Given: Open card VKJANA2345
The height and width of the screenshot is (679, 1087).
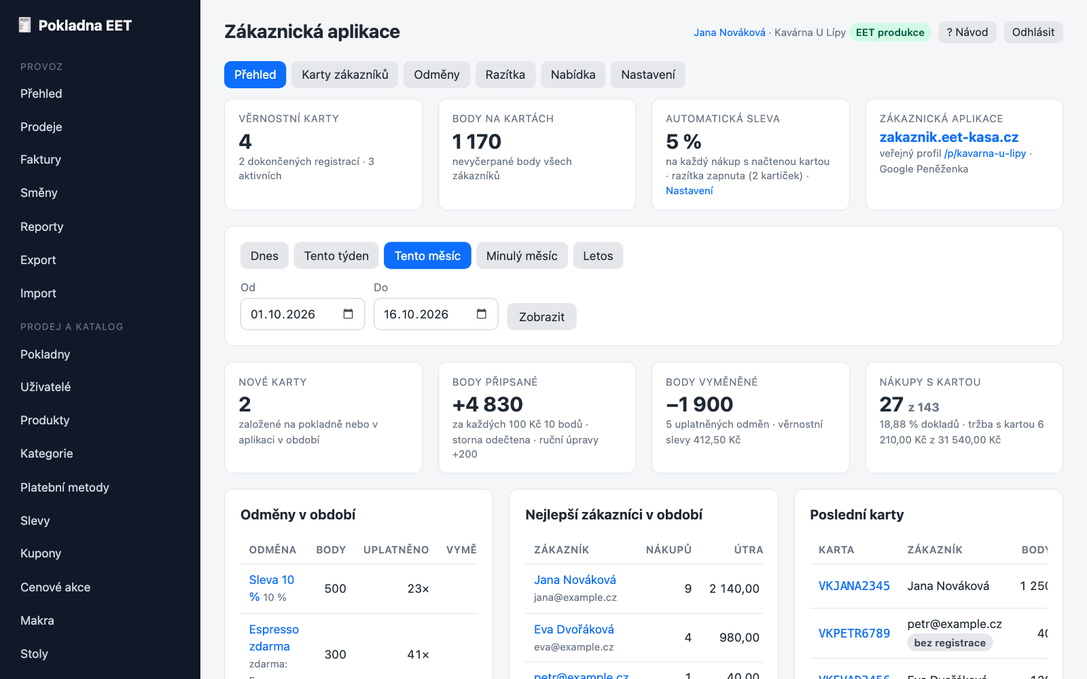Looking at the screenshot, I should tap(854, 586).
